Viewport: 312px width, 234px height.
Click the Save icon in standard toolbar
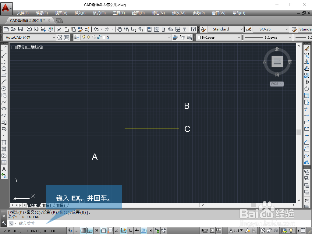pyautogui.click(x=20, y=29)
